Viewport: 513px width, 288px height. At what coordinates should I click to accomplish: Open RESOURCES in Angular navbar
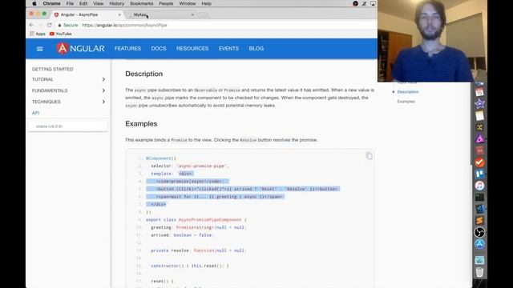coord(192,48)
